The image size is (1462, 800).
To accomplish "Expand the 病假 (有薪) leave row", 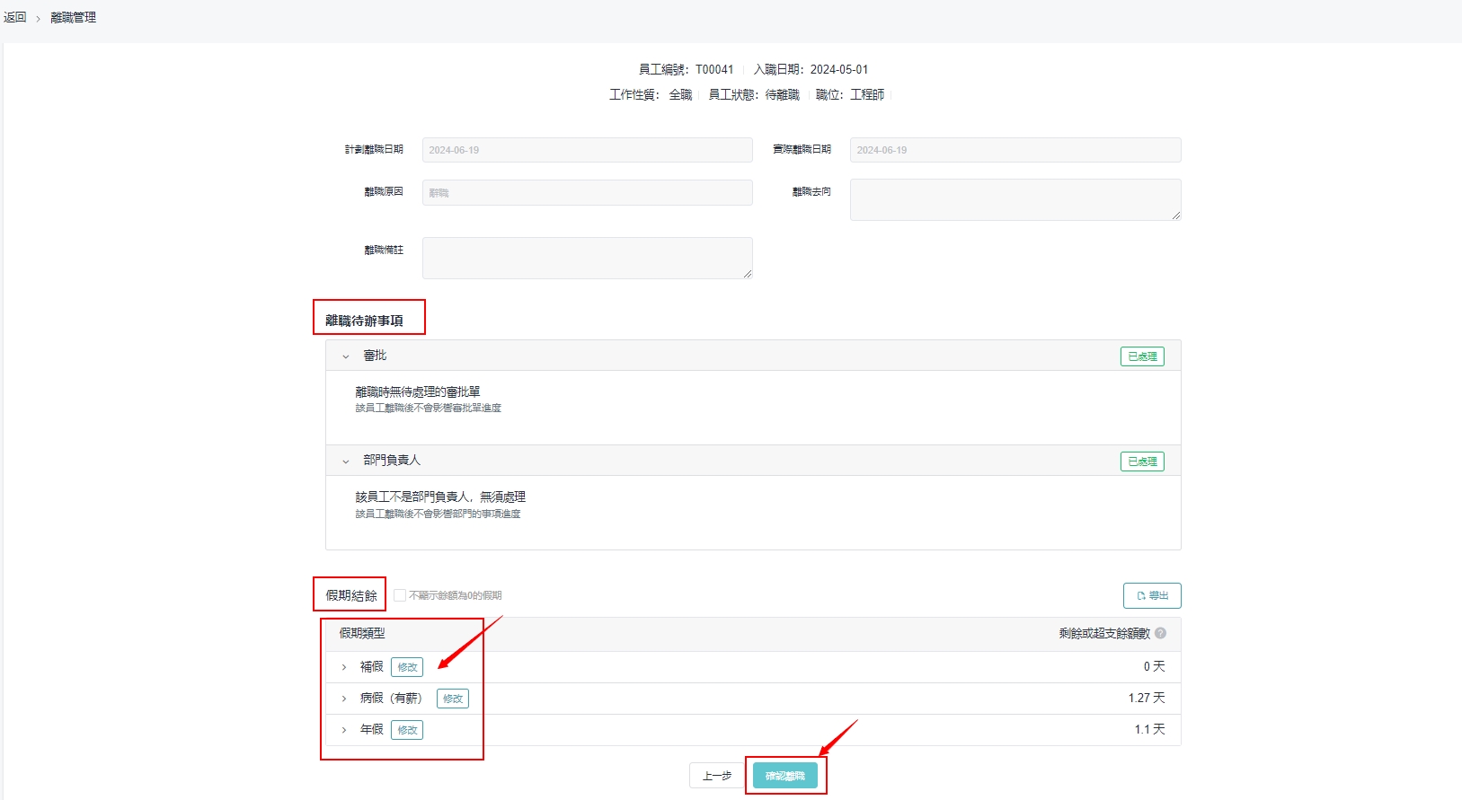I will (344, 699).
